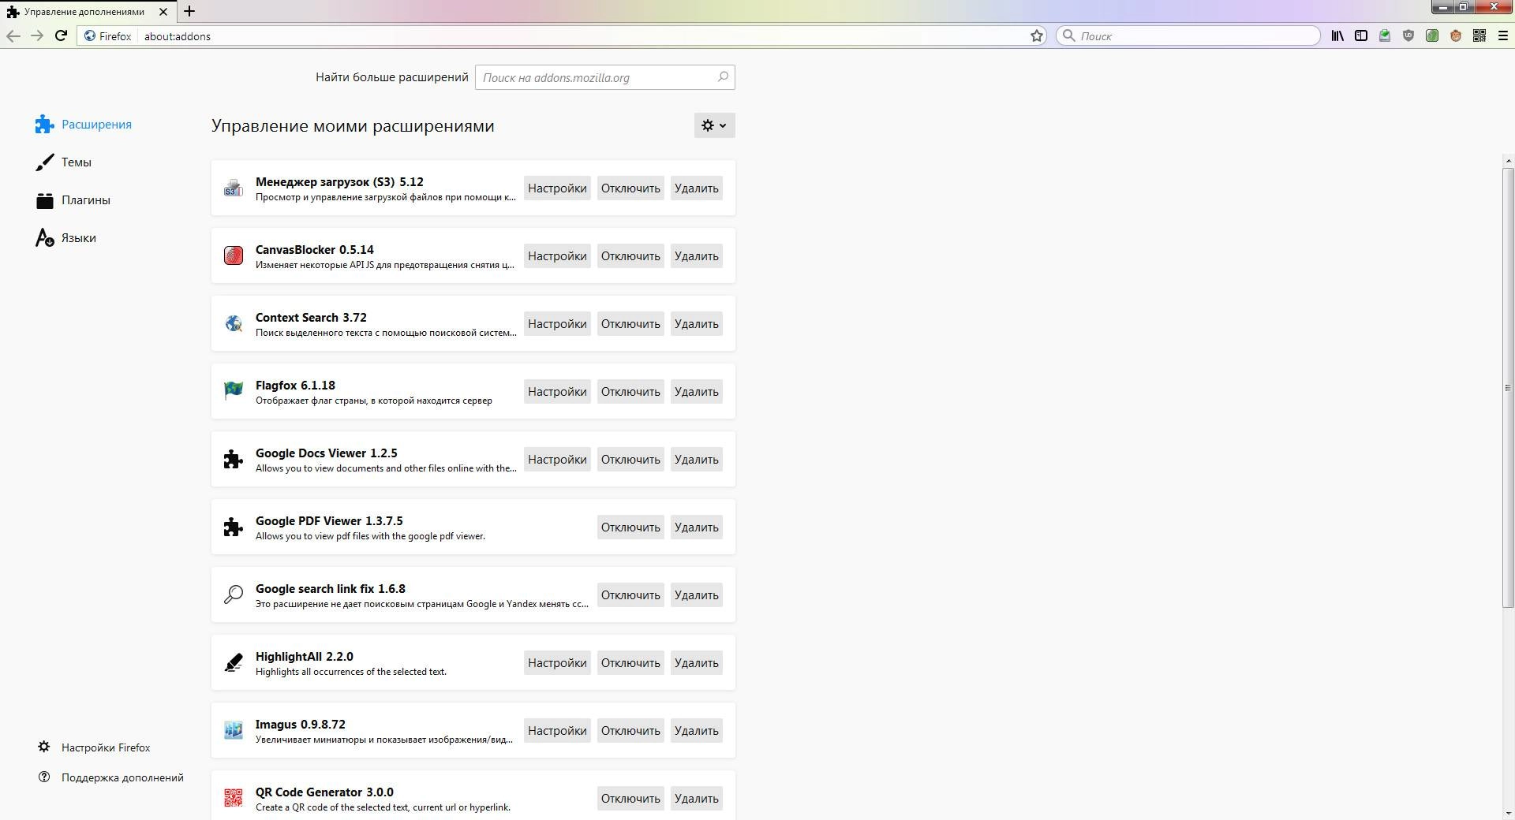1515x820 pixels.
Task: Disable HighlightAll with Отключить
Action: point(630,662)
